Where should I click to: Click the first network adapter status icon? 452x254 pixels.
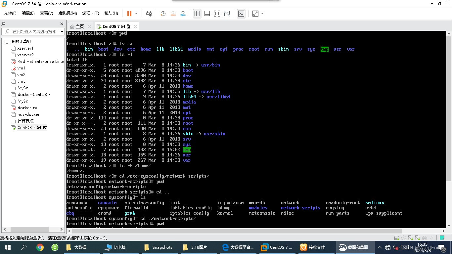click(411, 238)
